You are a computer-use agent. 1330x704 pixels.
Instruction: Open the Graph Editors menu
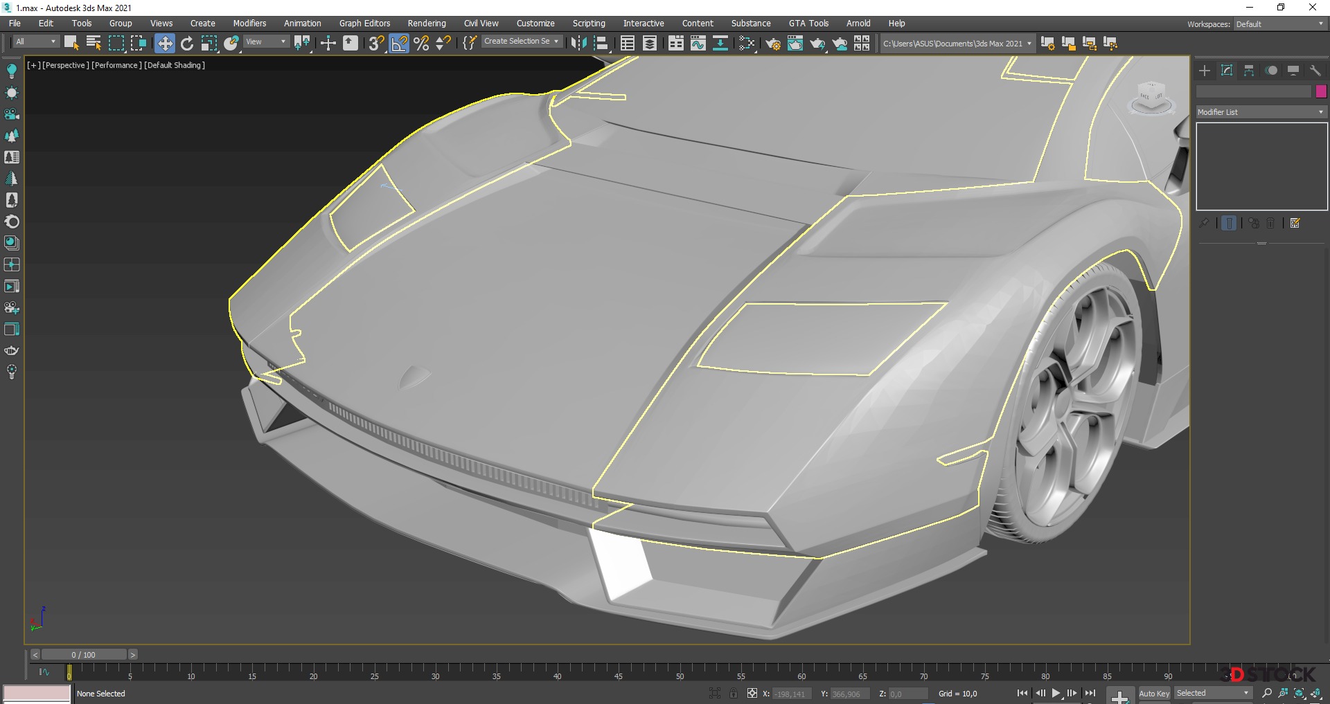pyautogui.click(x=364, y=24)
